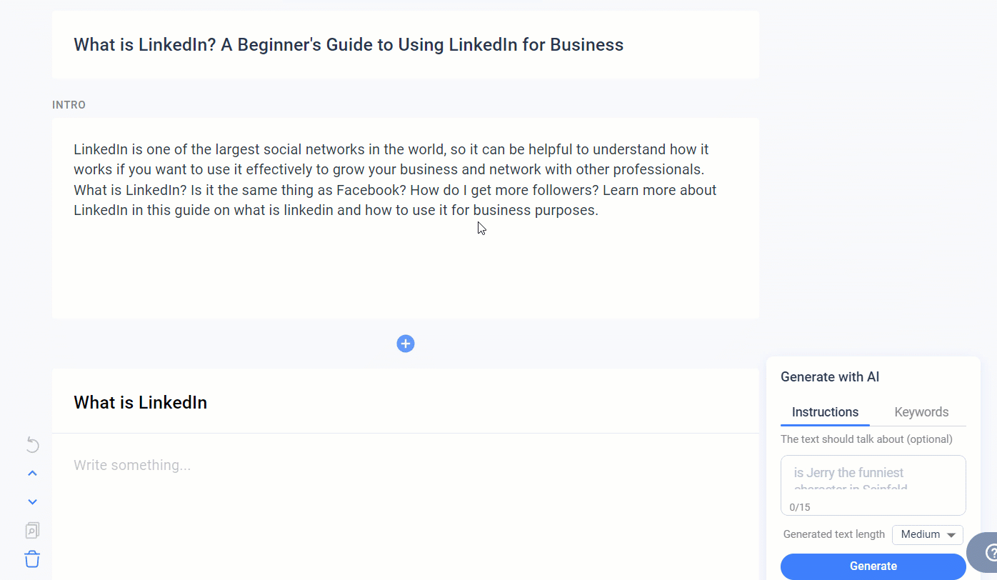Click the INTRO section label
Image resolution: width=997 pixels, height=580 pixels.
pyautogui.click(x=69, y=105)
